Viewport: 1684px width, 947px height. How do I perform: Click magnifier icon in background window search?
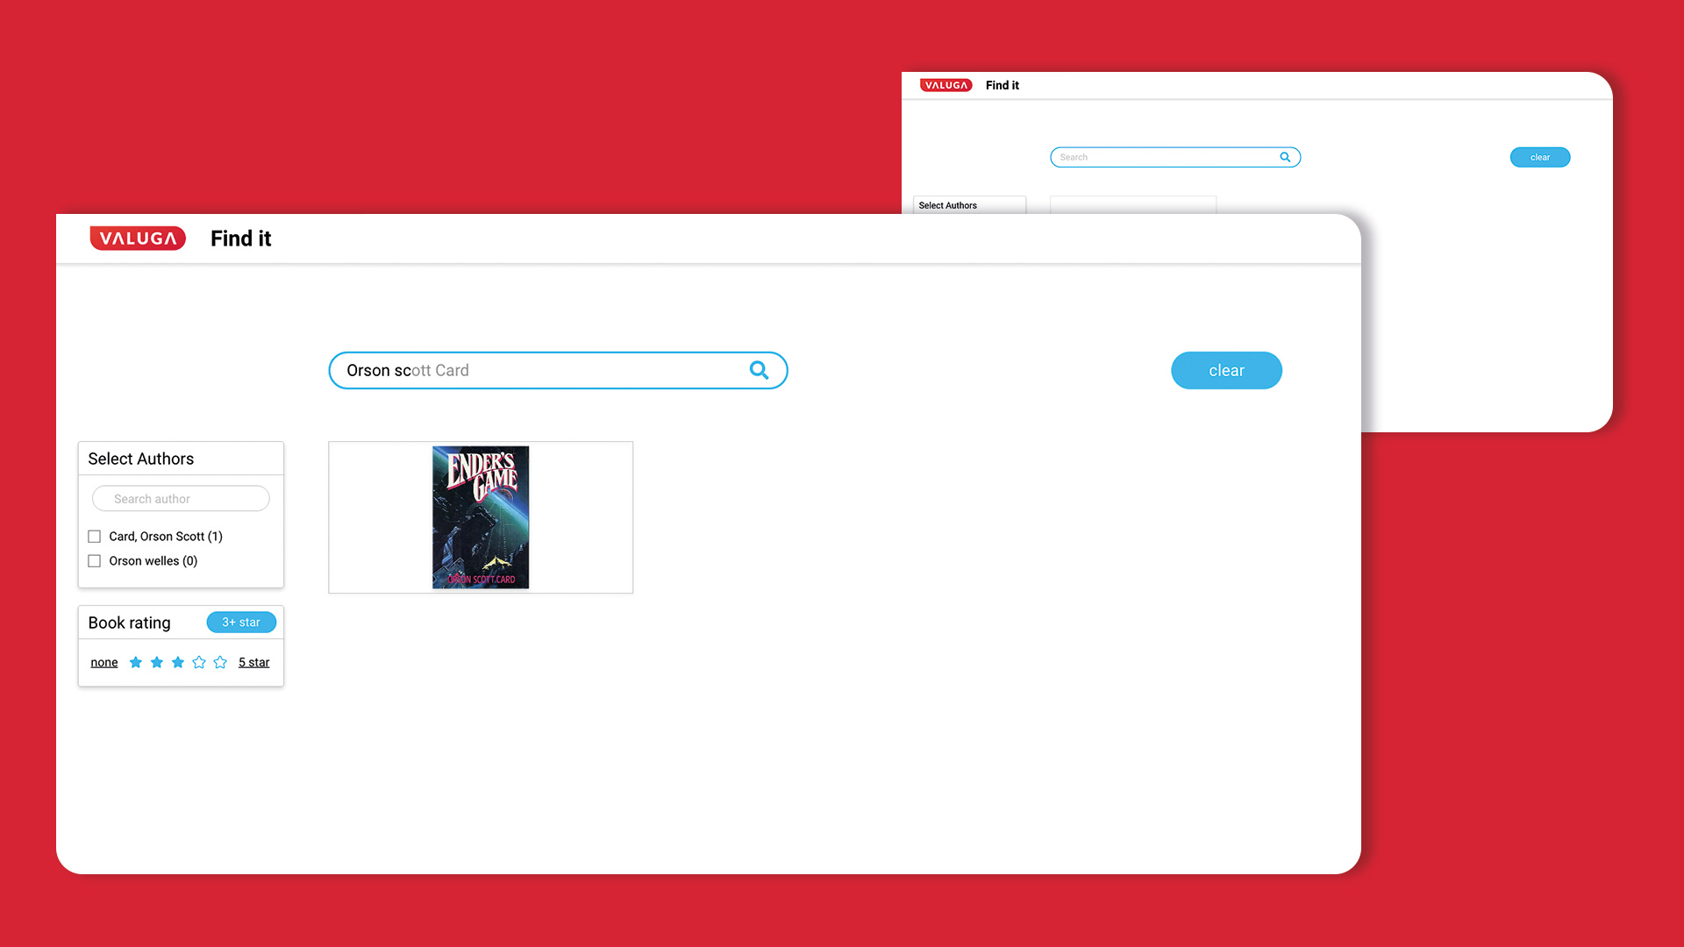click(1285, 157)
